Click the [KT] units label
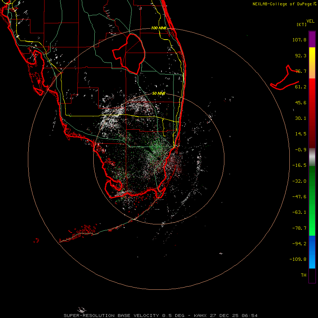 pyautogui.click(x=302, y=24)
